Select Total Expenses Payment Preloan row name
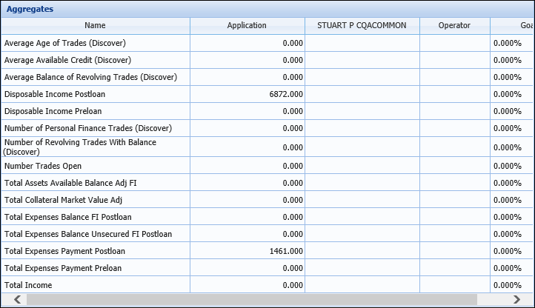Viewport: 535px width, 308px height. [x=63, y=268]
